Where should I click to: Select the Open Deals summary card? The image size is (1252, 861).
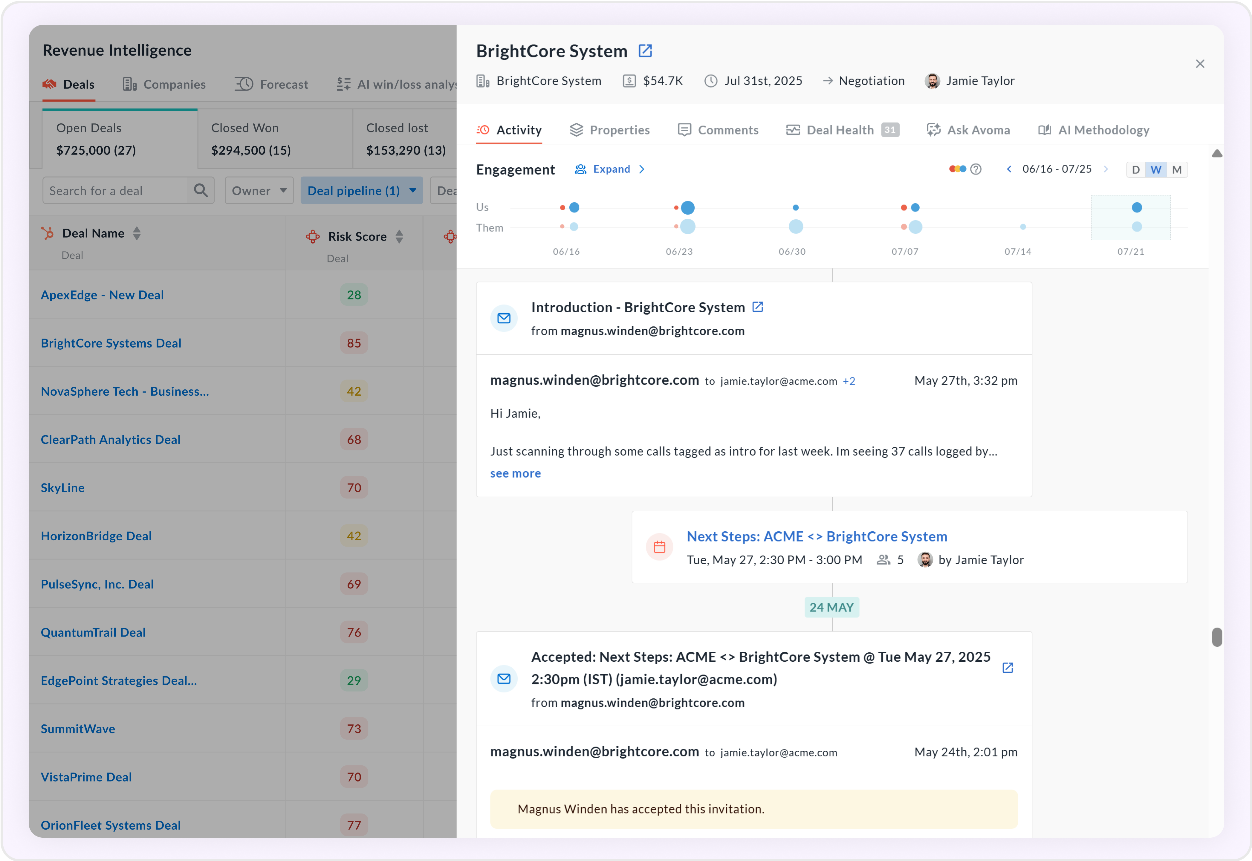[x=120, y=139]
